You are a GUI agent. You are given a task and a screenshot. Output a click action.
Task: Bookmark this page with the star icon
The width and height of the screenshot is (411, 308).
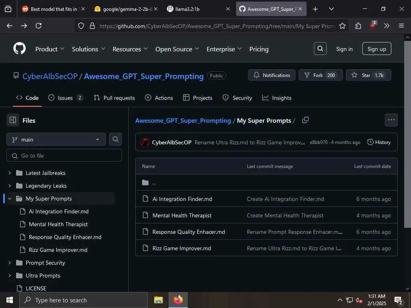(342, 26)
